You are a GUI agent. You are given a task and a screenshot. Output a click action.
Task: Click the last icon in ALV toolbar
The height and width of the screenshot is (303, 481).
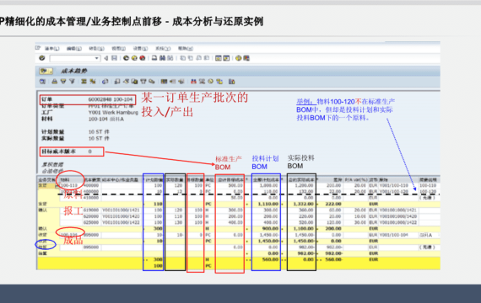tap(231, 82)
